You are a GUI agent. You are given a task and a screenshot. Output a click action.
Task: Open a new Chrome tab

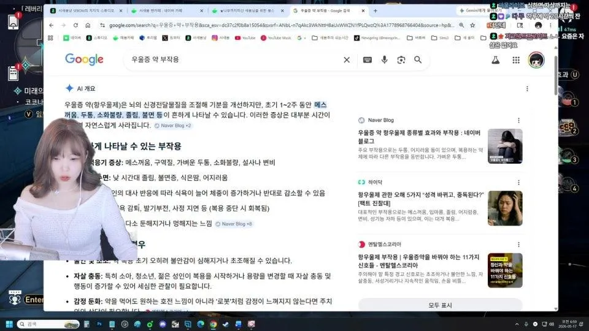tap(375, 11)
